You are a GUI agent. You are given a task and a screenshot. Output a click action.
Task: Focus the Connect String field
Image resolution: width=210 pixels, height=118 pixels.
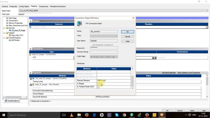tap(104, 52)
